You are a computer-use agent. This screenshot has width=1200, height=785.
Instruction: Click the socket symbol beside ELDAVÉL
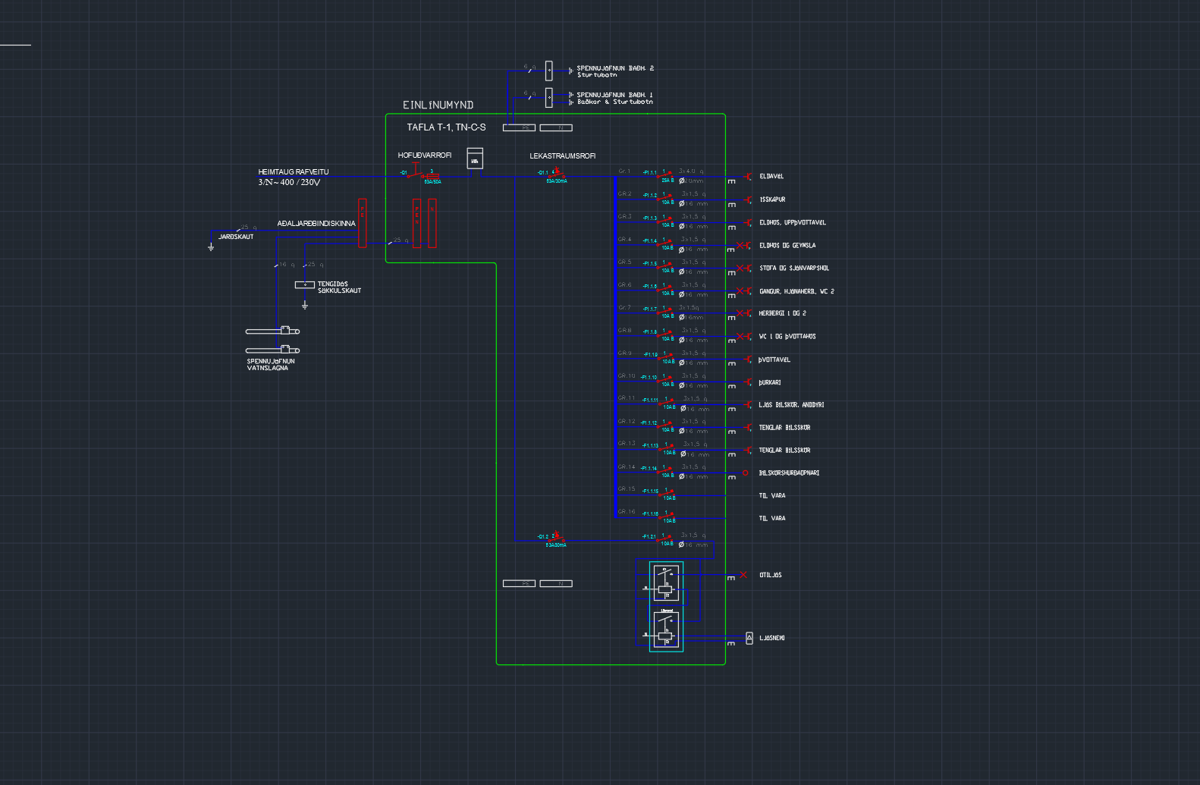coord(748,177)
